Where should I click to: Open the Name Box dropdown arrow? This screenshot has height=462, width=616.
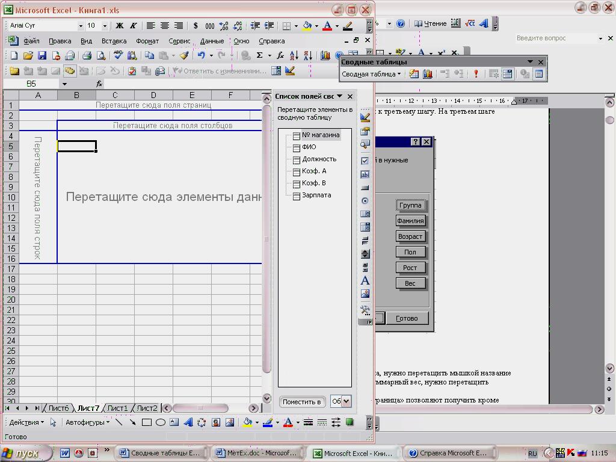click(64, 84)
